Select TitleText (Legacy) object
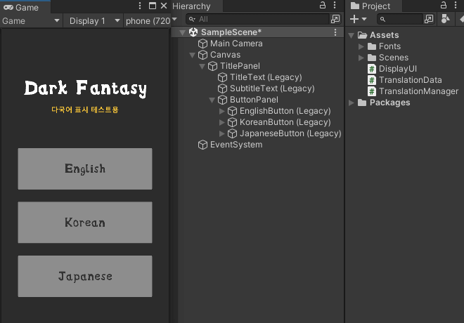Image resolution: width=464 pixels, height=323 pixels. (x=266, y=77)
